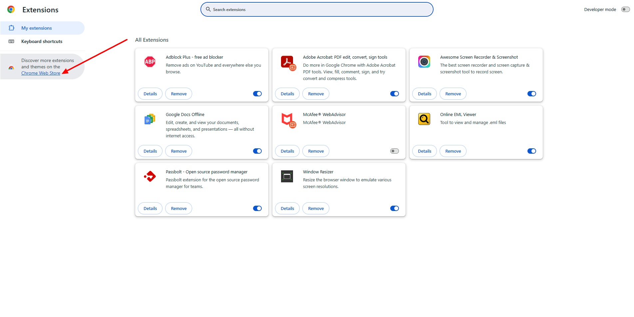Open My extensions section

click(37, 28)
